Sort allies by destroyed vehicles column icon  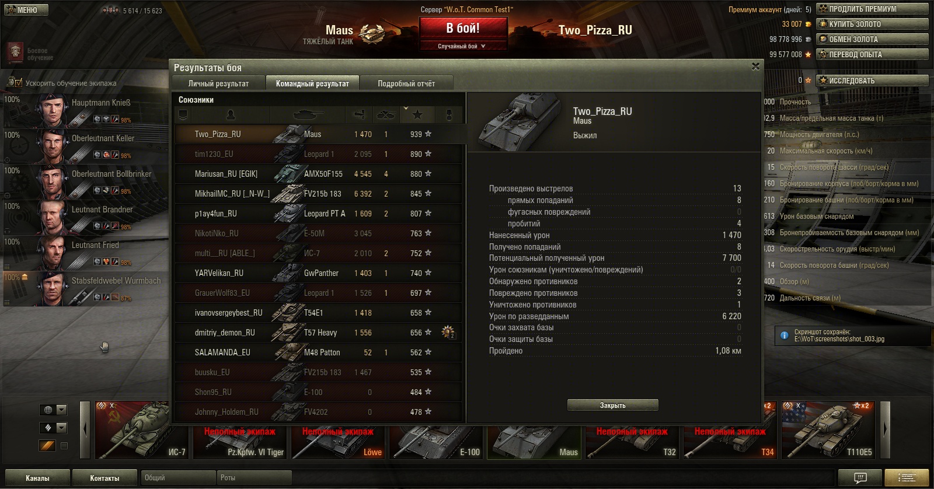[x=386, y=115]
